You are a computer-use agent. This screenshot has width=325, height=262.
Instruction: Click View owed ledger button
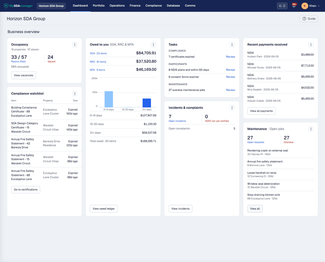point(104,208)
